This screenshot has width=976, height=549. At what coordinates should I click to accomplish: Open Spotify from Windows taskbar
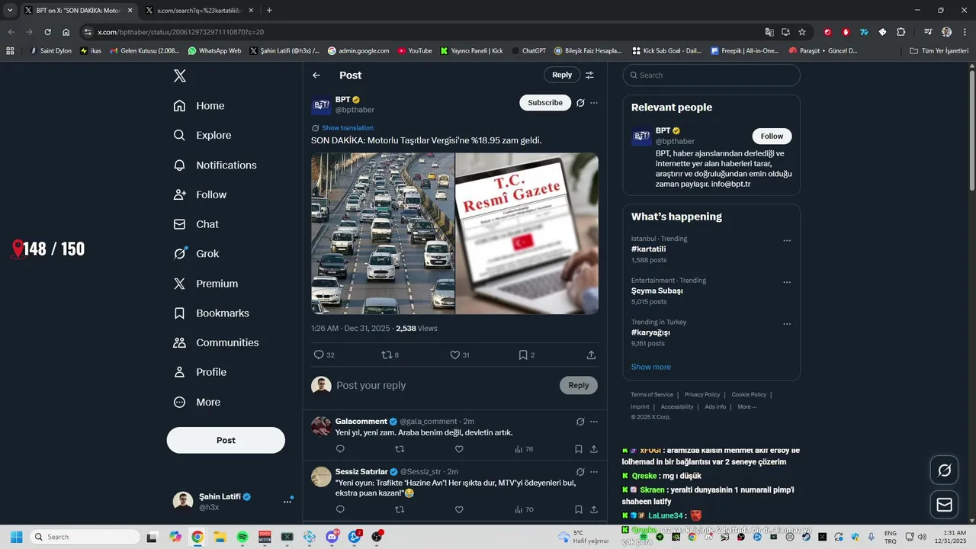[x=242, y=537]
